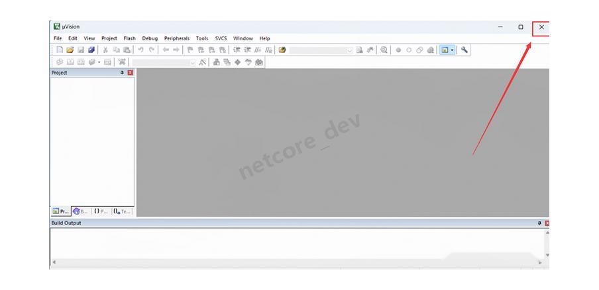
Task: Open Configuration via the wrench icon
Action: click(x=464, y=50)
